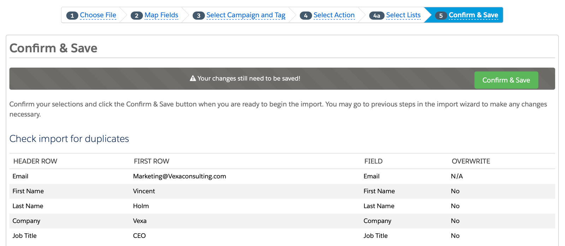The image size is (565, 246).
Task: Click the Check import for duplicates heading
Action: [x=69, y=139]
